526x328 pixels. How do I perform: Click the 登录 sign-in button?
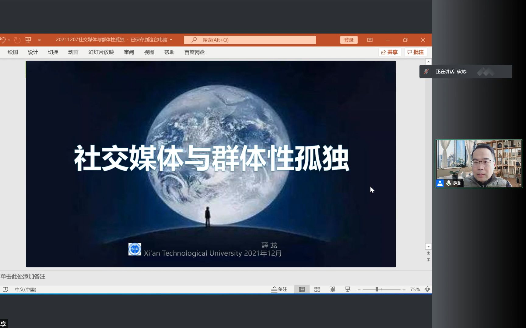click(349, 40)
